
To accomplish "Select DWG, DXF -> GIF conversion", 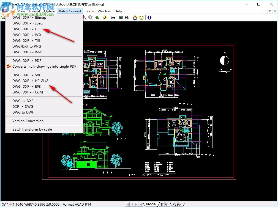I will (x=26, y=29).
